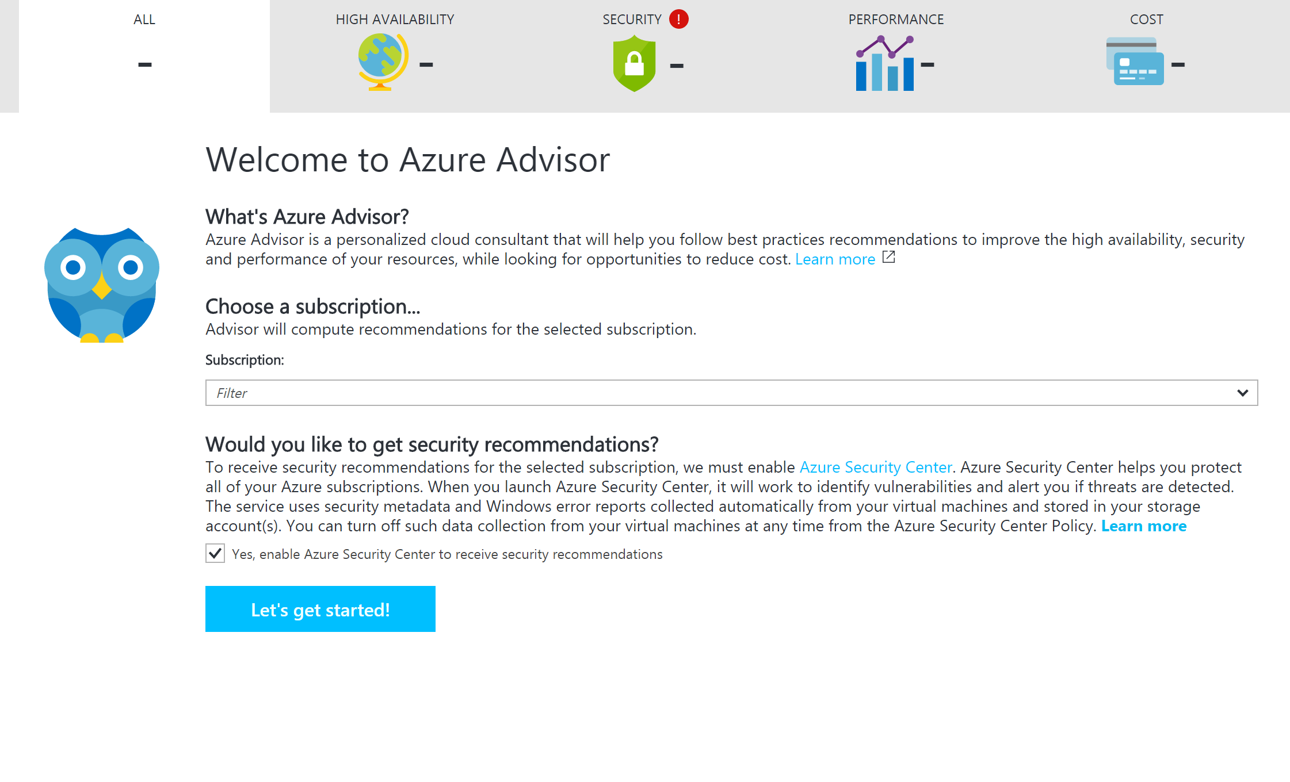The height and width of the screenshot is (782, 1290).
Task: Click the red alert badge beside SECURITY
Action: point(679,19)
